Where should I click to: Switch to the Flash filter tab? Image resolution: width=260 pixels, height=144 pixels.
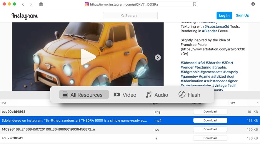point(189,95)
